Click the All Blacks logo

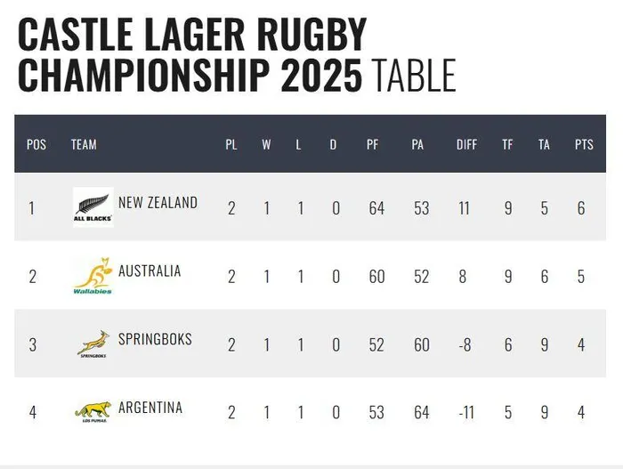[x=93, y=207]
